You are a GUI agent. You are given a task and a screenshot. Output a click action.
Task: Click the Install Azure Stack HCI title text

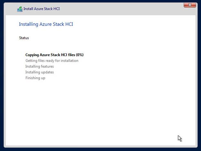[42, 9]
